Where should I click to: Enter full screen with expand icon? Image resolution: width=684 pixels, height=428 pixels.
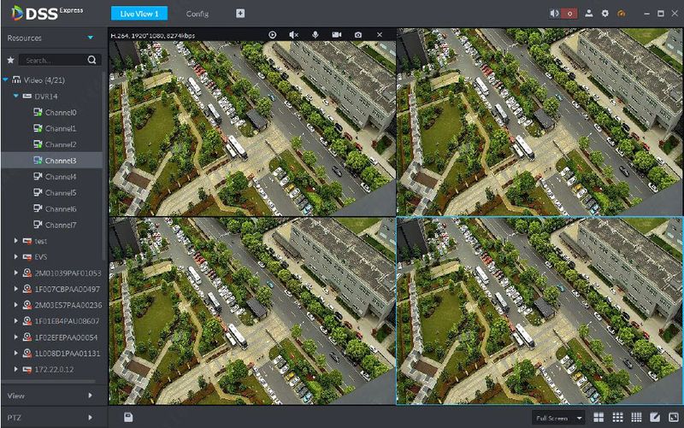coord(674,418)
